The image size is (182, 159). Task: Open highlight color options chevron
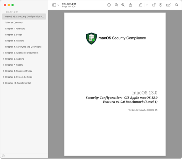point(147,5)
